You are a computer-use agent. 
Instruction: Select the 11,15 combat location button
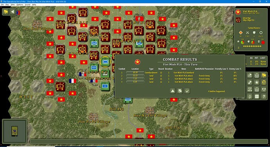click(135, 76)
